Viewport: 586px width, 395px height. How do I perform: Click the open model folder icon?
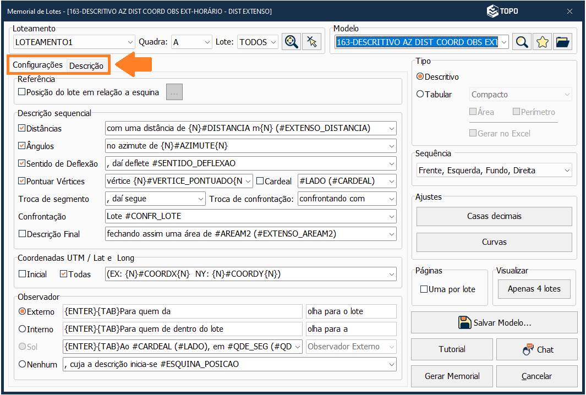coord(562,42)
